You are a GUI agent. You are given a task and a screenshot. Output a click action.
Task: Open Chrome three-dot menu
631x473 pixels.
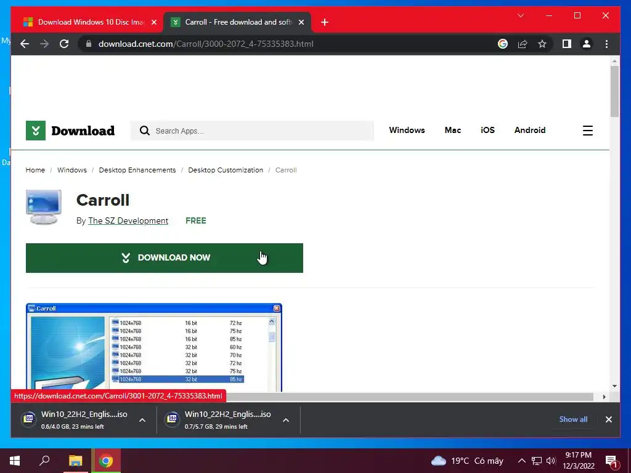[606, 44]
